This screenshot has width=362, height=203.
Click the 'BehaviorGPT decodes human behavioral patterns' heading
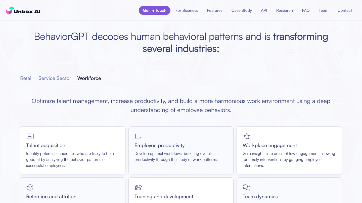click(x=181, y=43)
